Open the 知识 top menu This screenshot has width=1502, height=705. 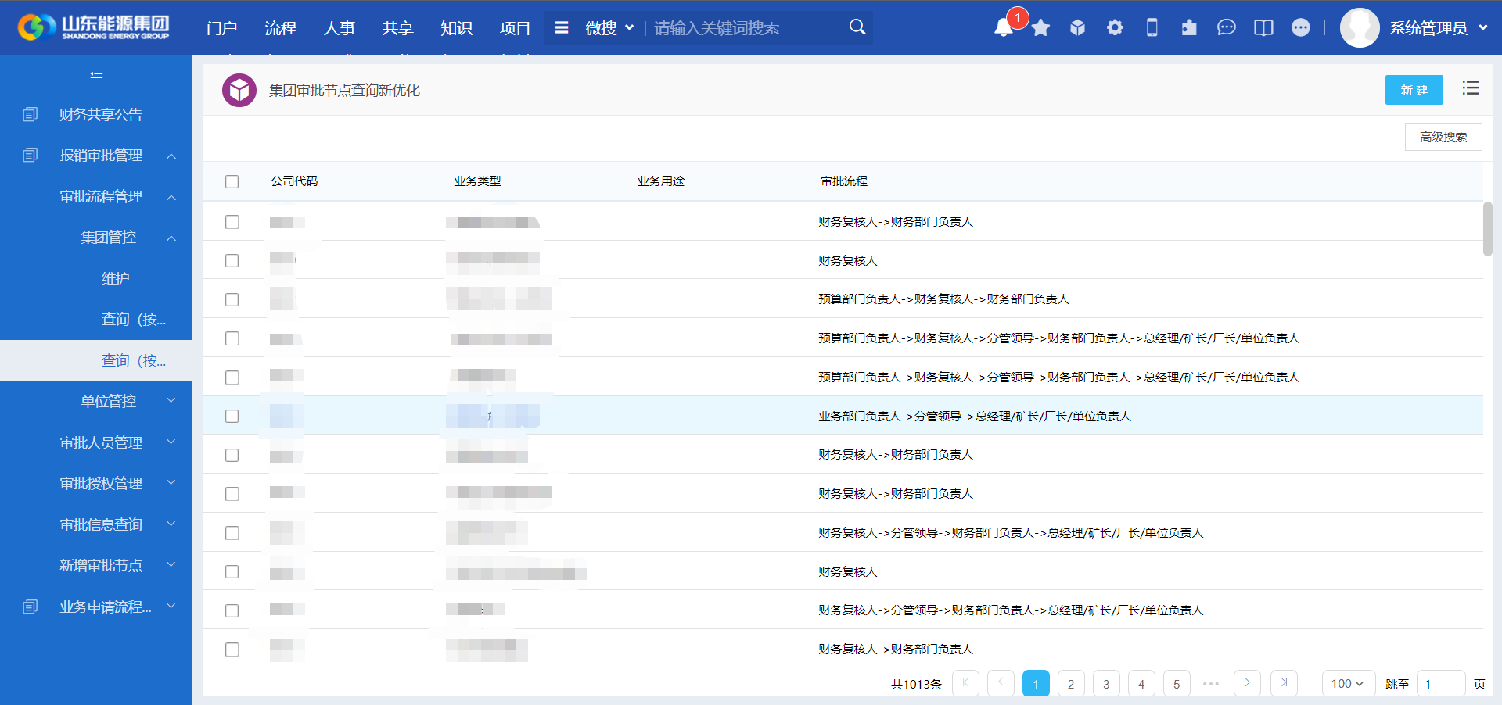tap(456, 28)
